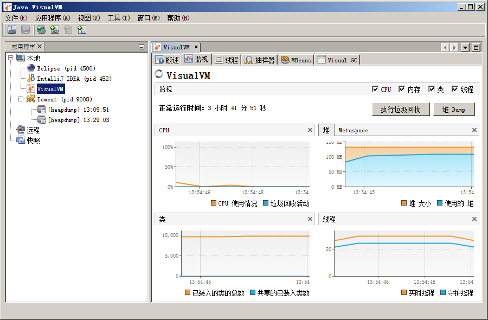Switch to the 概述 overview tab
The height and width of the screenshot is (320, 488).
tap(167, 60)
